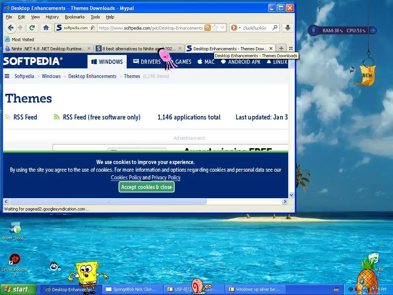
Task: Click the search magnifier icon
Action: [275, 28]
